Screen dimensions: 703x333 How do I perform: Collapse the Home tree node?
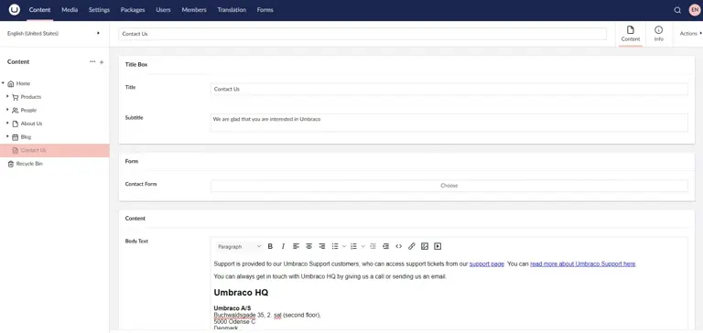3,83
